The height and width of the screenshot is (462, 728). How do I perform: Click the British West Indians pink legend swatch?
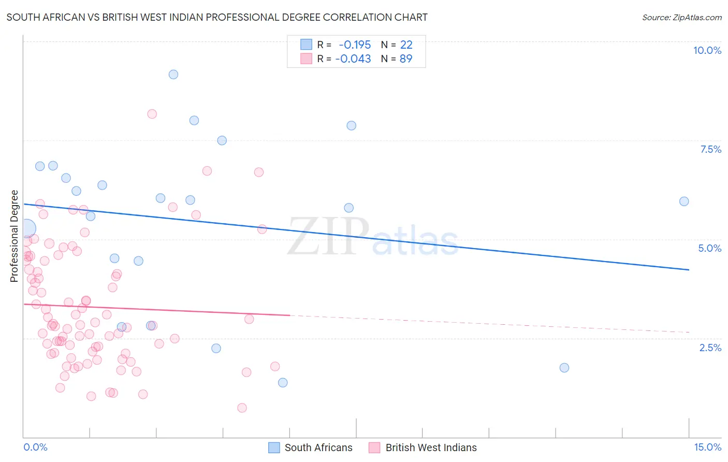374,447
